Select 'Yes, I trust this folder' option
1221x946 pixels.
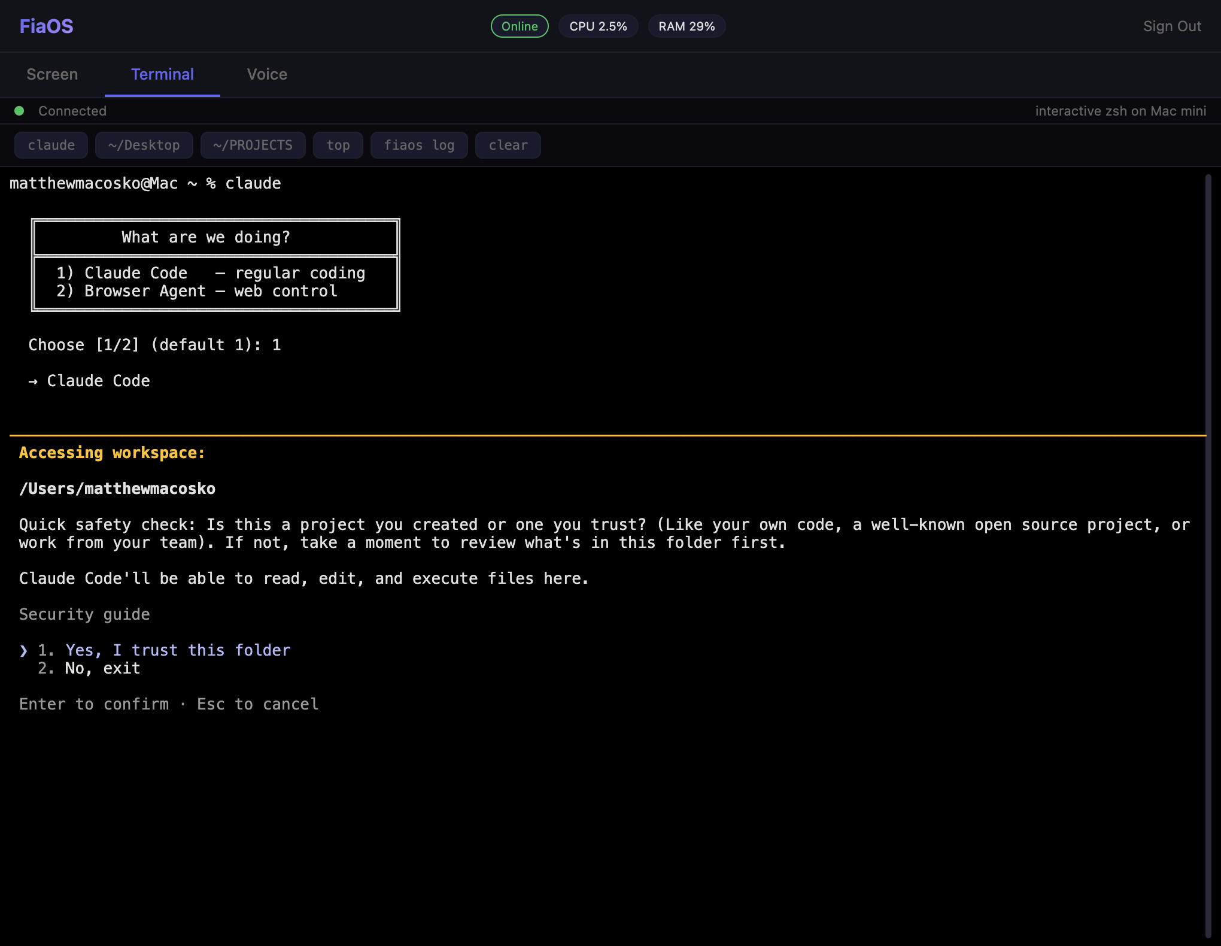[x=178, y=650]
